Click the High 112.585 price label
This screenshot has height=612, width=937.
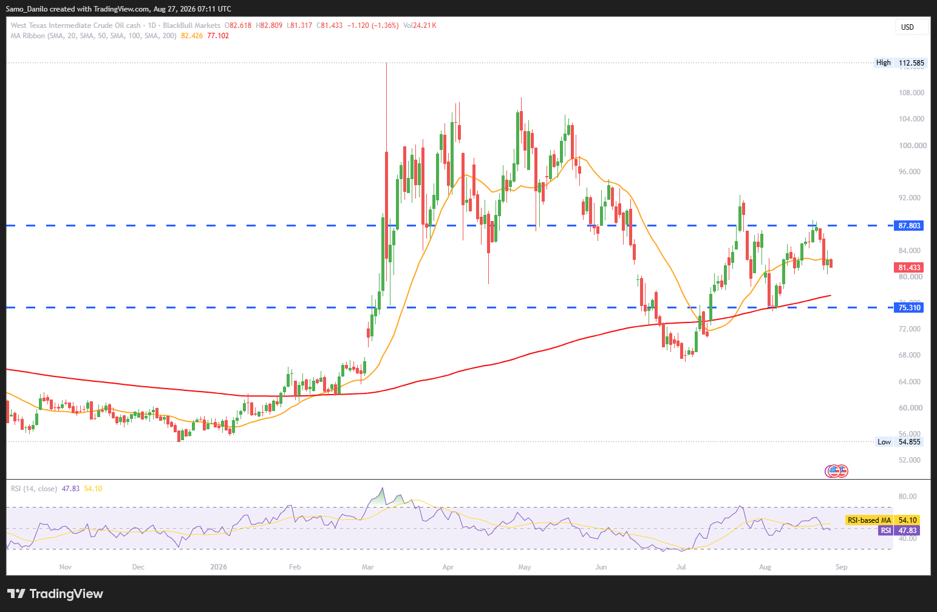click(x=900, y=63)
